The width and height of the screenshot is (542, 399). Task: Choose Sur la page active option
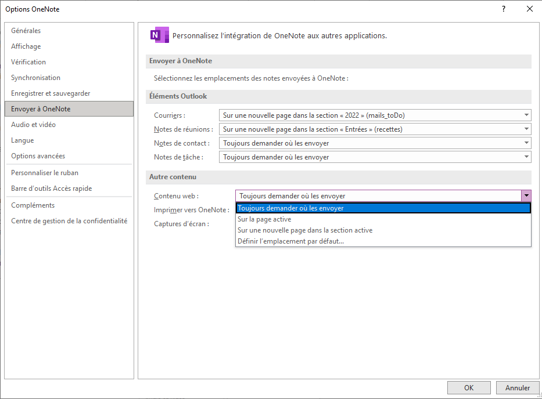pyautogui.click(x=383, y=219)
